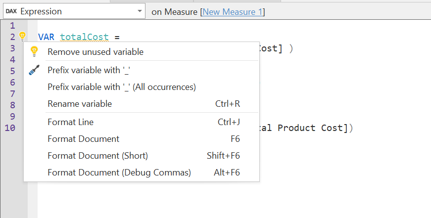
Task: Click the Expression combo box text
Action: coord(41,11)
